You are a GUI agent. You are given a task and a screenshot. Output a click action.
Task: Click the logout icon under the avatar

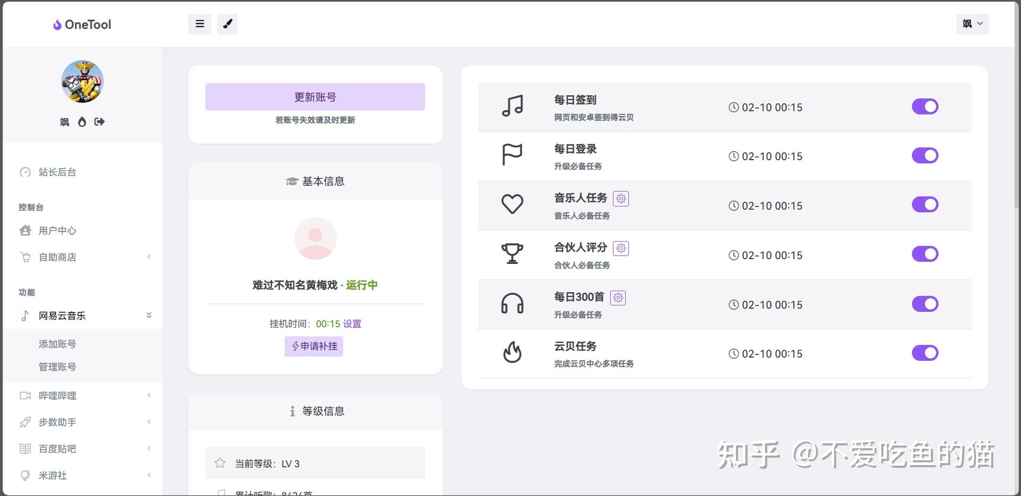(x=99, y=121)
